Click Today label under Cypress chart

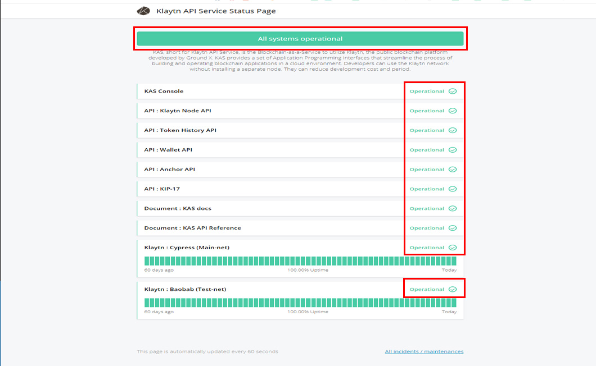coord(449,270)
